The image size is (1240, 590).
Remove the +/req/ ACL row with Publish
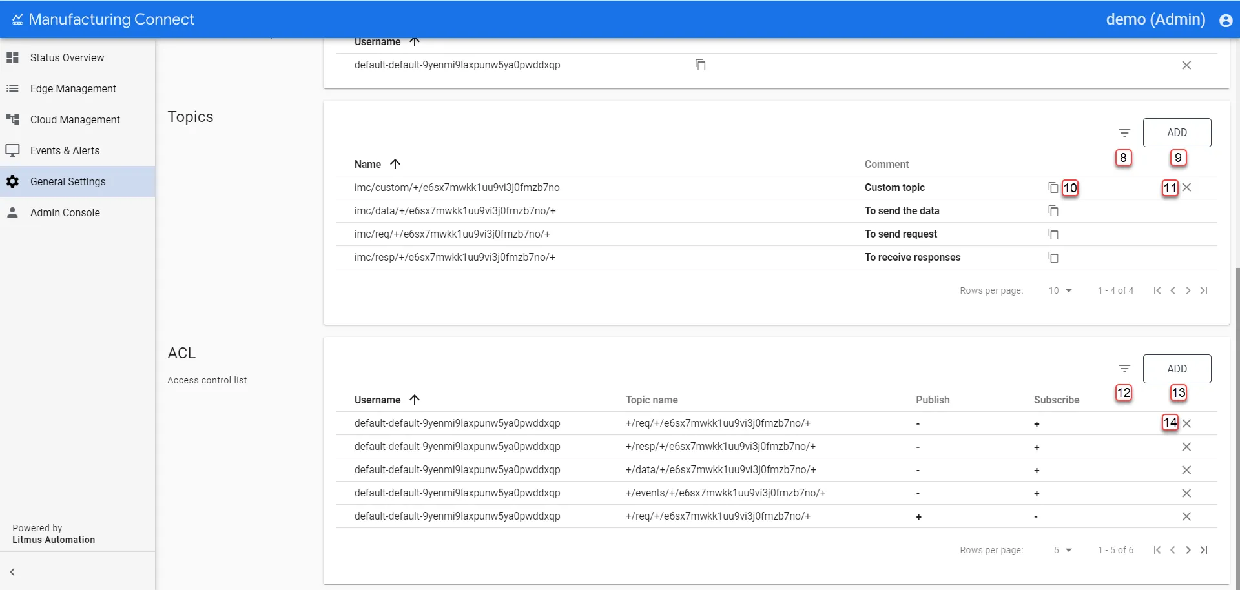1186,516
